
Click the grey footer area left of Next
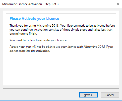[41, 95]
